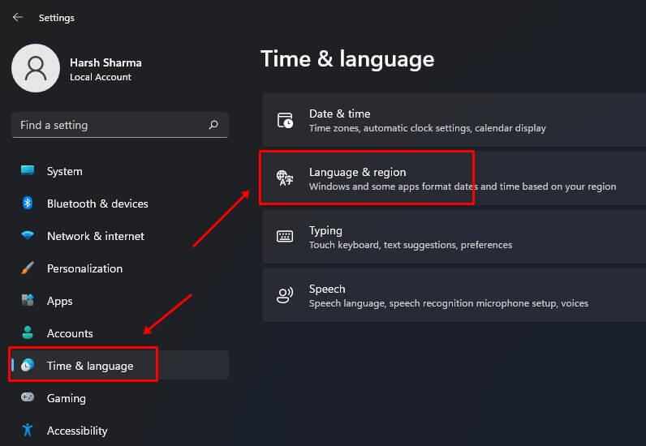Screen dimensions: 646x446
Task: Click 'Touch keyboard, text suggestions, preferences' text
Action: point(411,245)
